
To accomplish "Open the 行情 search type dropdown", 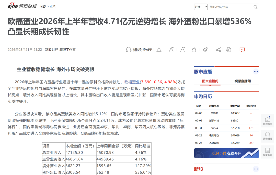I will [x=201, y=7].
